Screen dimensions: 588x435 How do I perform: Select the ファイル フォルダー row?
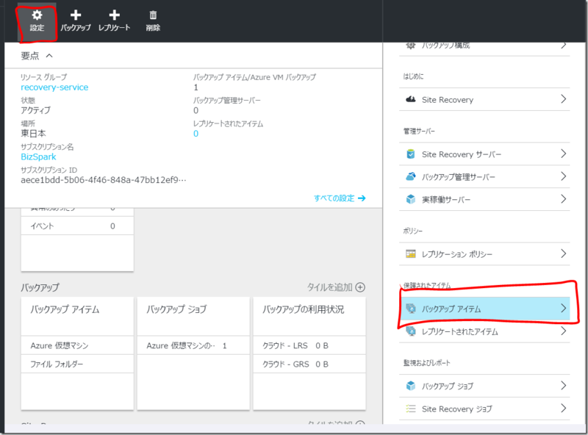pos(77,364)
